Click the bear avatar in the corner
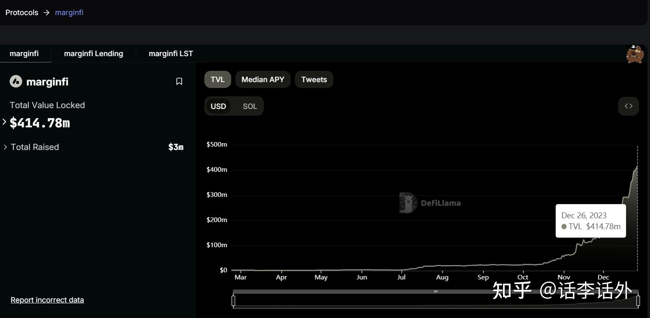The image size is (650, 318). click(635, 54)
